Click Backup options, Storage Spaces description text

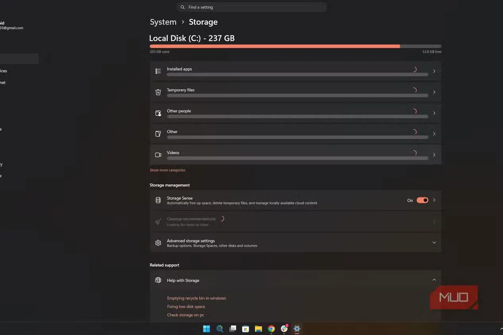[212, 246]
